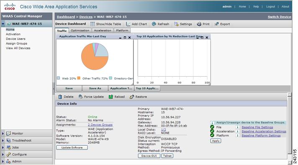Screen dimensions: 298x165
Task: Toggle the File baseline group checkmark
Action: pyautogui.click(x=212, y=127)
